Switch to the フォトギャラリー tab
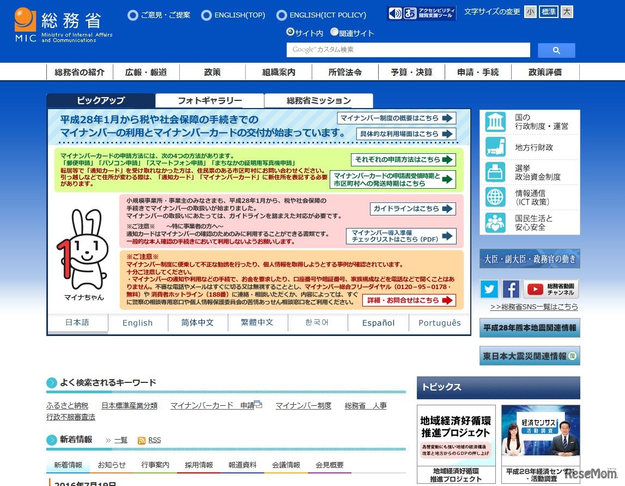625x486 pixels. coord(209,100)
